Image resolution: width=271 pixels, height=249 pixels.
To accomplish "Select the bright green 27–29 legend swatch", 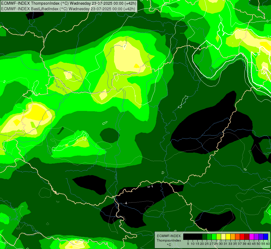I will 214,237.
